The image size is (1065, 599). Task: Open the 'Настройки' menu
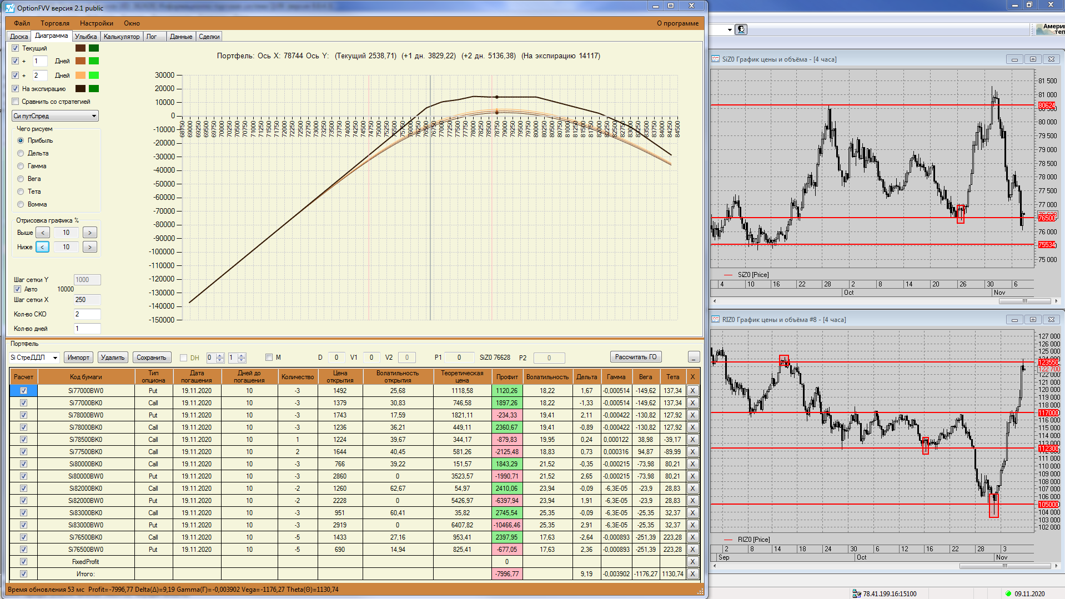pyautogui.click(x=97, y=23)
